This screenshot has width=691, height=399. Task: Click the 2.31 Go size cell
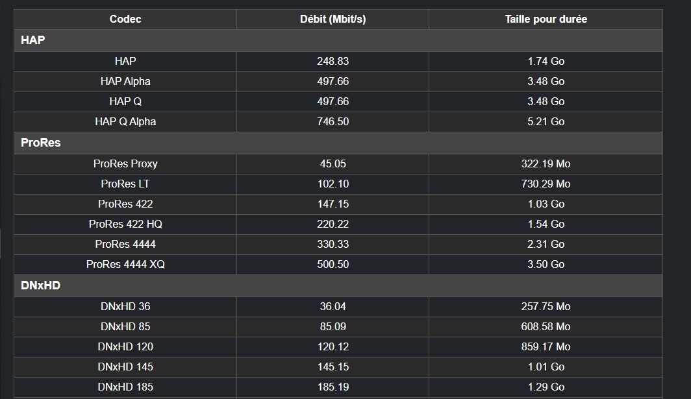pos(546,244)
